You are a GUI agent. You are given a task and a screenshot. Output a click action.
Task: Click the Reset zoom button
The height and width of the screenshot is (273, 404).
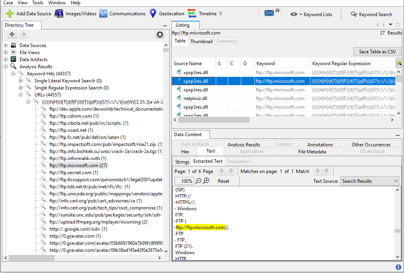click(x=223, y=181)
